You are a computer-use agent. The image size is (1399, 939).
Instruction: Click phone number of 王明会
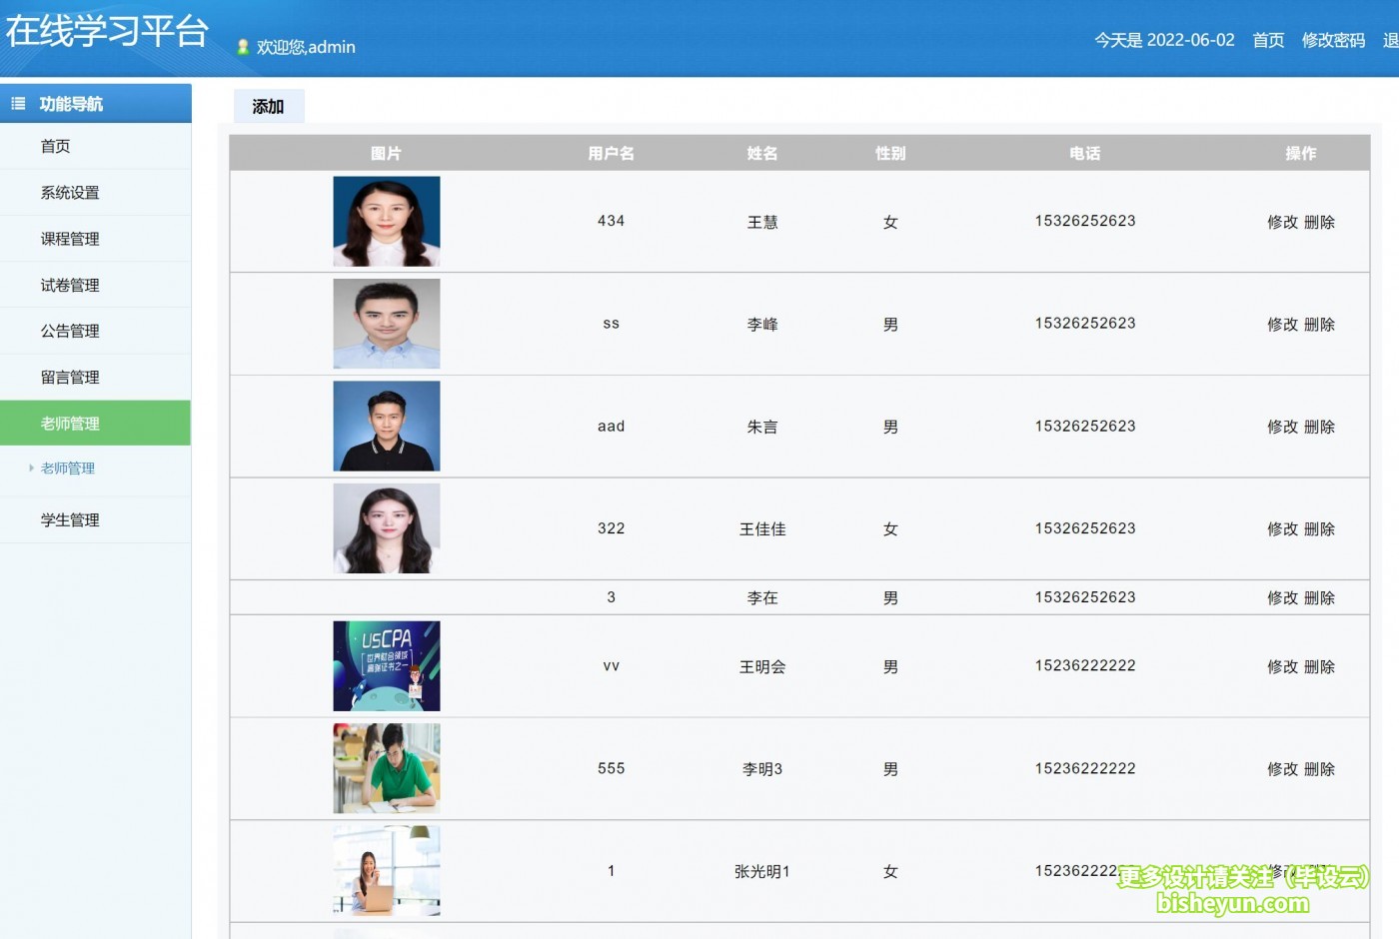pyautogui.click(x=1085, y=665)
